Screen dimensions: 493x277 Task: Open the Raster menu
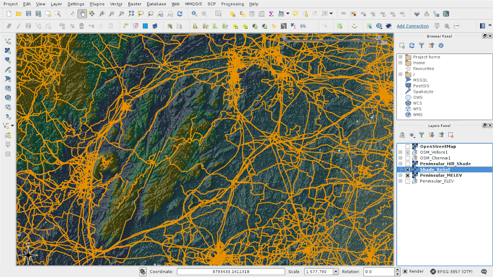tap(134, 4)
